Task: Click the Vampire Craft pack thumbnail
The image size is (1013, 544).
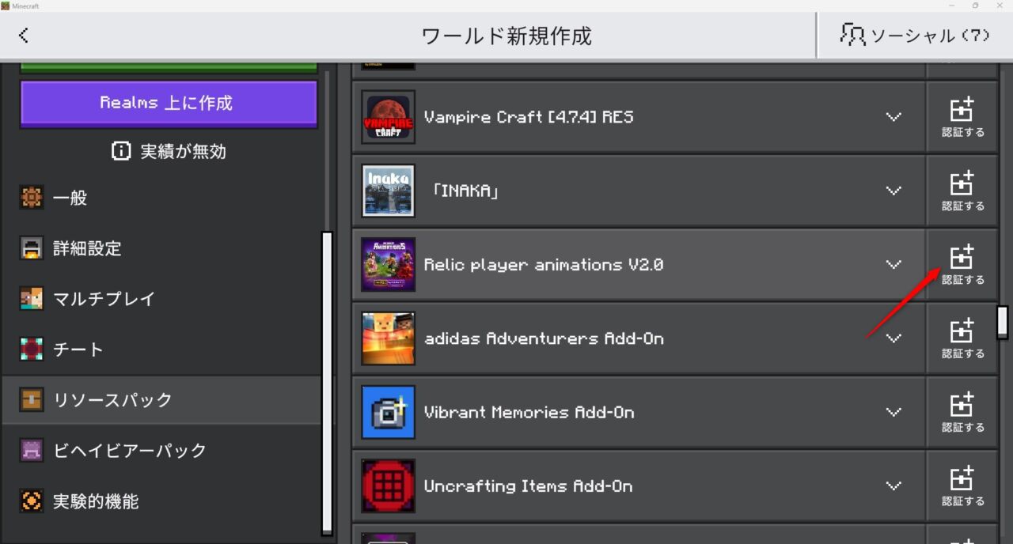Action: (388, 117)
